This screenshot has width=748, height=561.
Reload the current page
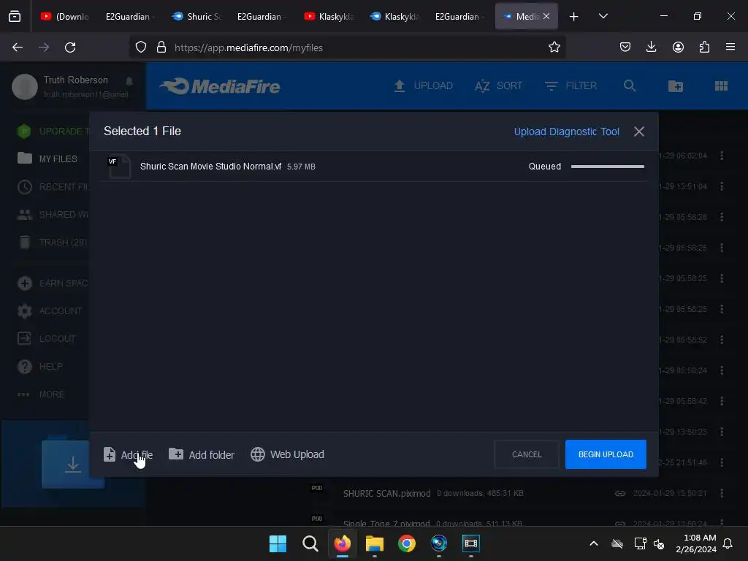pos(70,47)
